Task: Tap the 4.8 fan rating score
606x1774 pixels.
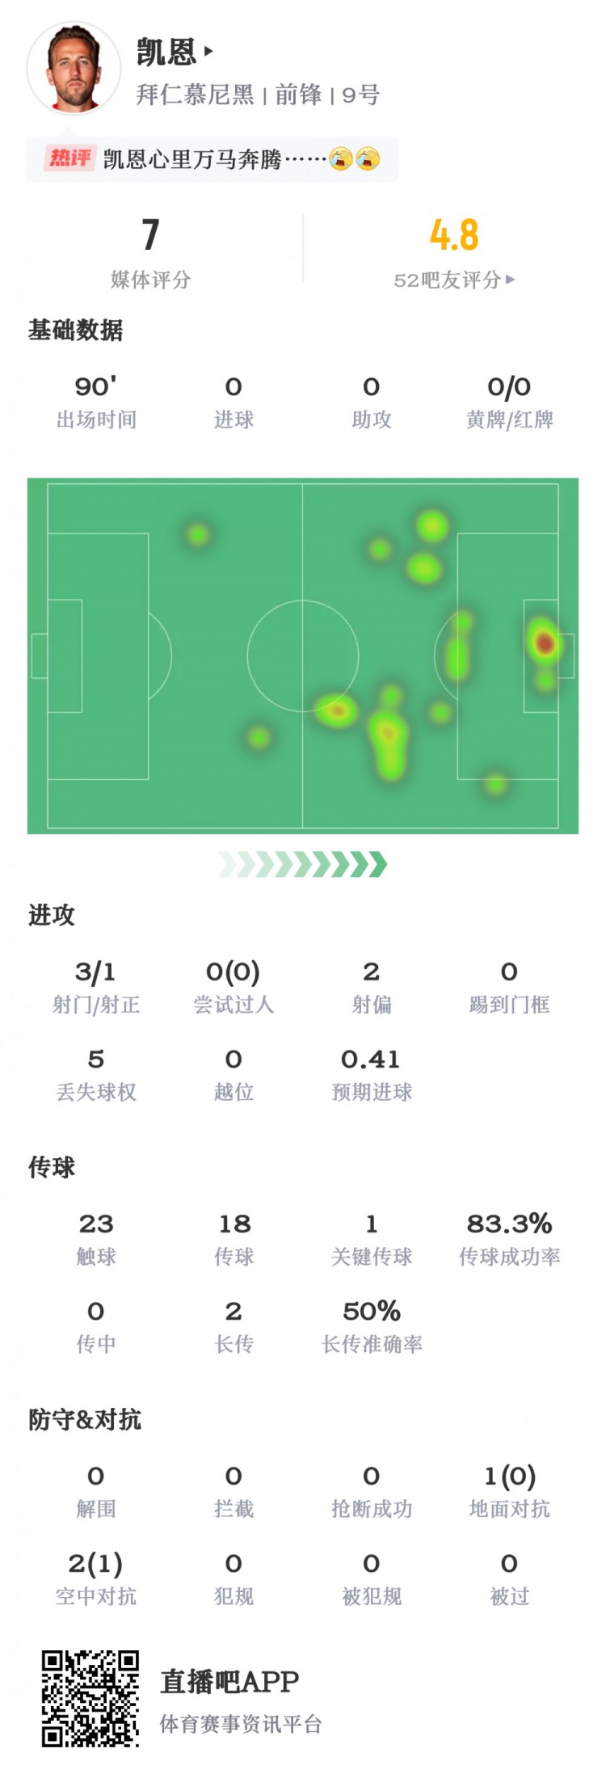Action: [x=454, y=235]
